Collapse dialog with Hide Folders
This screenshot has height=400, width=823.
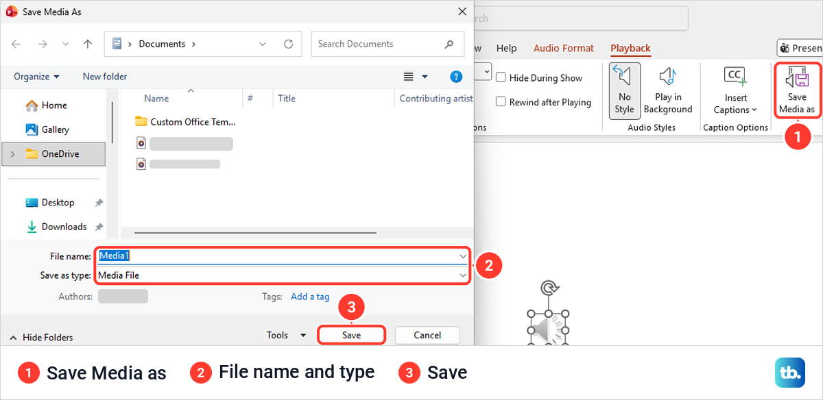tap(42, 337)
